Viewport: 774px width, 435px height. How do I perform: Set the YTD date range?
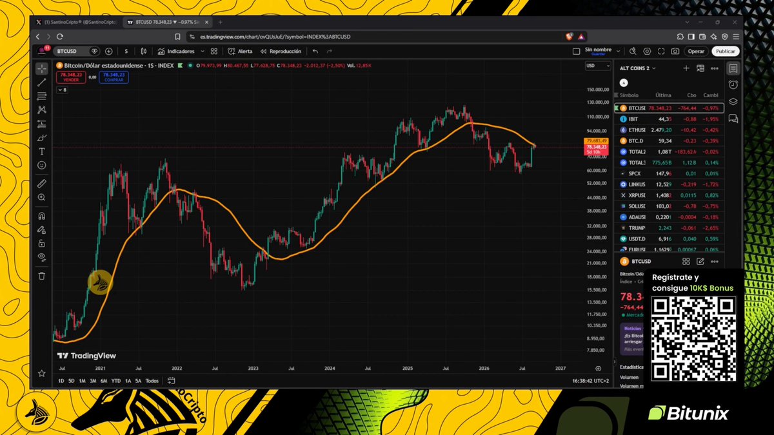point(116,381)
